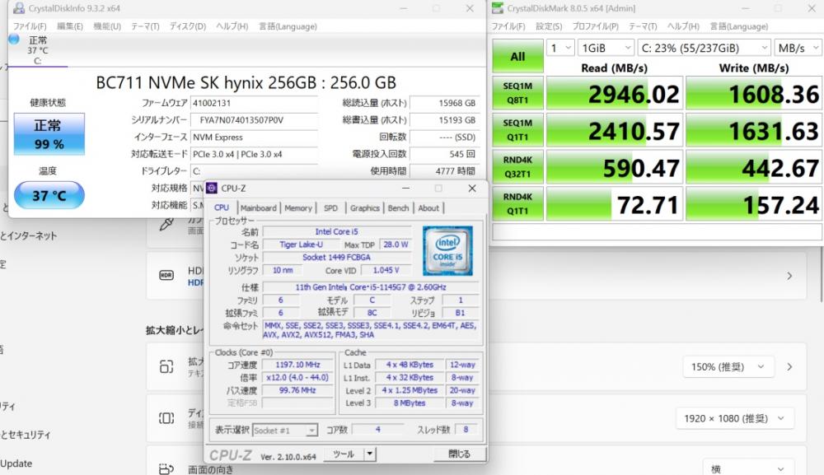Open the Socket #1 selection dropdown in CPU-Z
Screen dimensions: 824x475
pos(285,431)
